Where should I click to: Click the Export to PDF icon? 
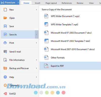click(x=46, y=66)
